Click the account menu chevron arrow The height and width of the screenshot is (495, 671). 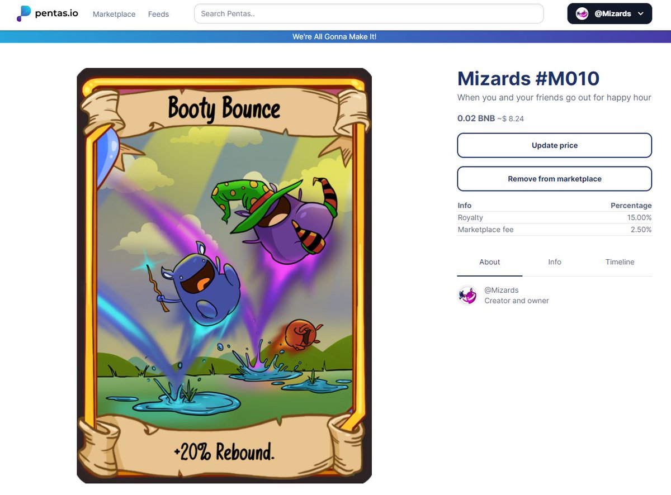640,14
